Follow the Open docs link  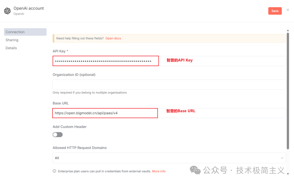click(113, 38)
